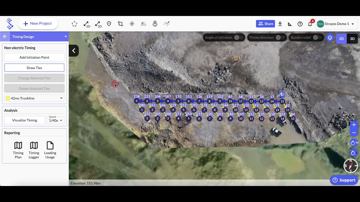This screenshot has height=202, width=360.
Task: Click the rotate-to-north icon
Action: tap(354, 143)
